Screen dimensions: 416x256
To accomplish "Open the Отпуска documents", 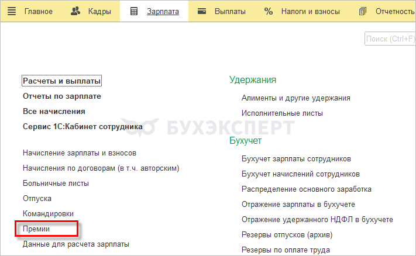I will [37, 199].
